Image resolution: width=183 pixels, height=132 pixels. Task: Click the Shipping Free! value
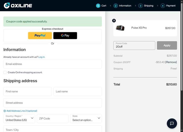point(174,69)
